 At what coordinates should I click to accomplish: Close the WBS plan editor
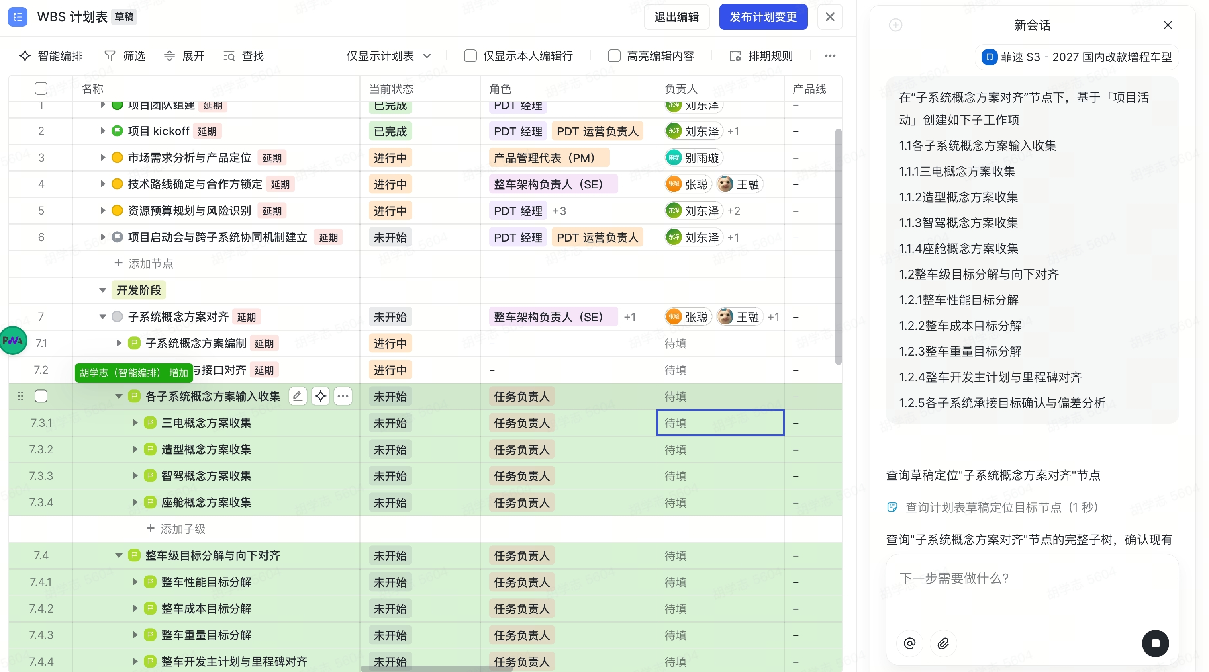[x=830, y=17]
